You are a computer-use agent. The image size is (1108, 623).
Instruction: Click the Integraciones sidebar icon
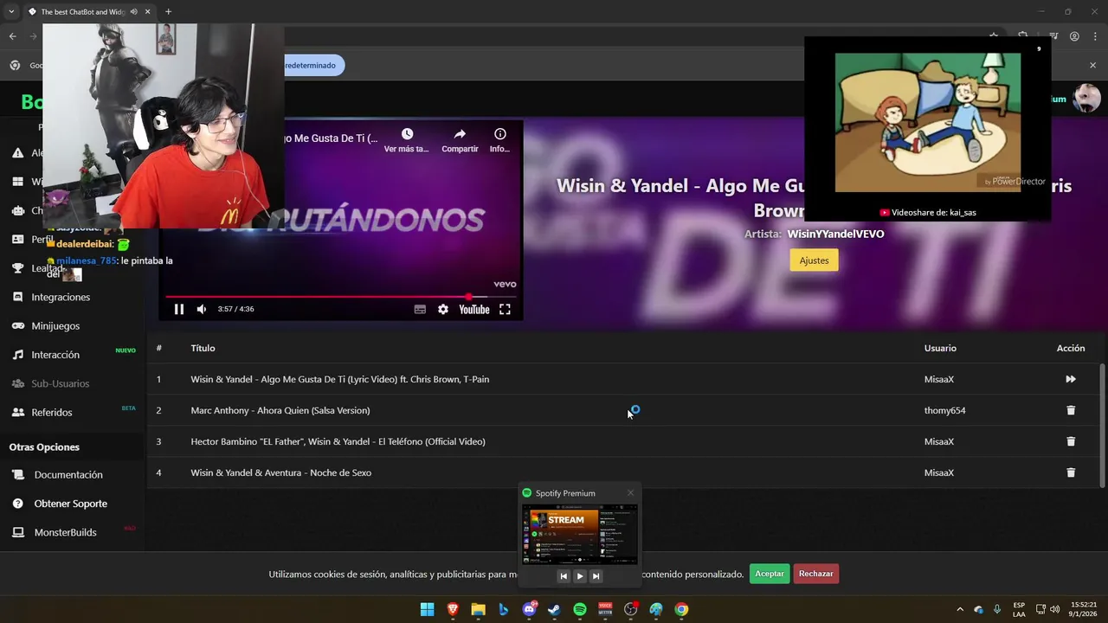17,297
